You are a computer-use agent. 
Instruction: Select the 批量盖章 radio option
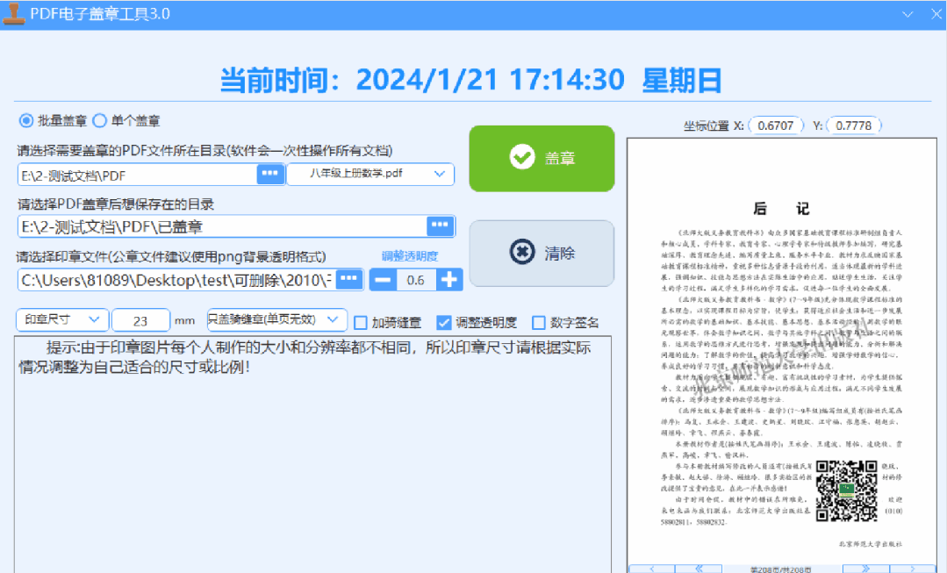(54, 121)
